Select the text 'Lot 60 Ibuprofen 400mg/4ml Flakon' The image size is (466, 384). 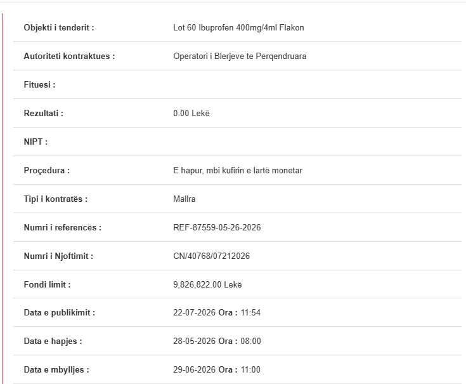pos(238,28)
